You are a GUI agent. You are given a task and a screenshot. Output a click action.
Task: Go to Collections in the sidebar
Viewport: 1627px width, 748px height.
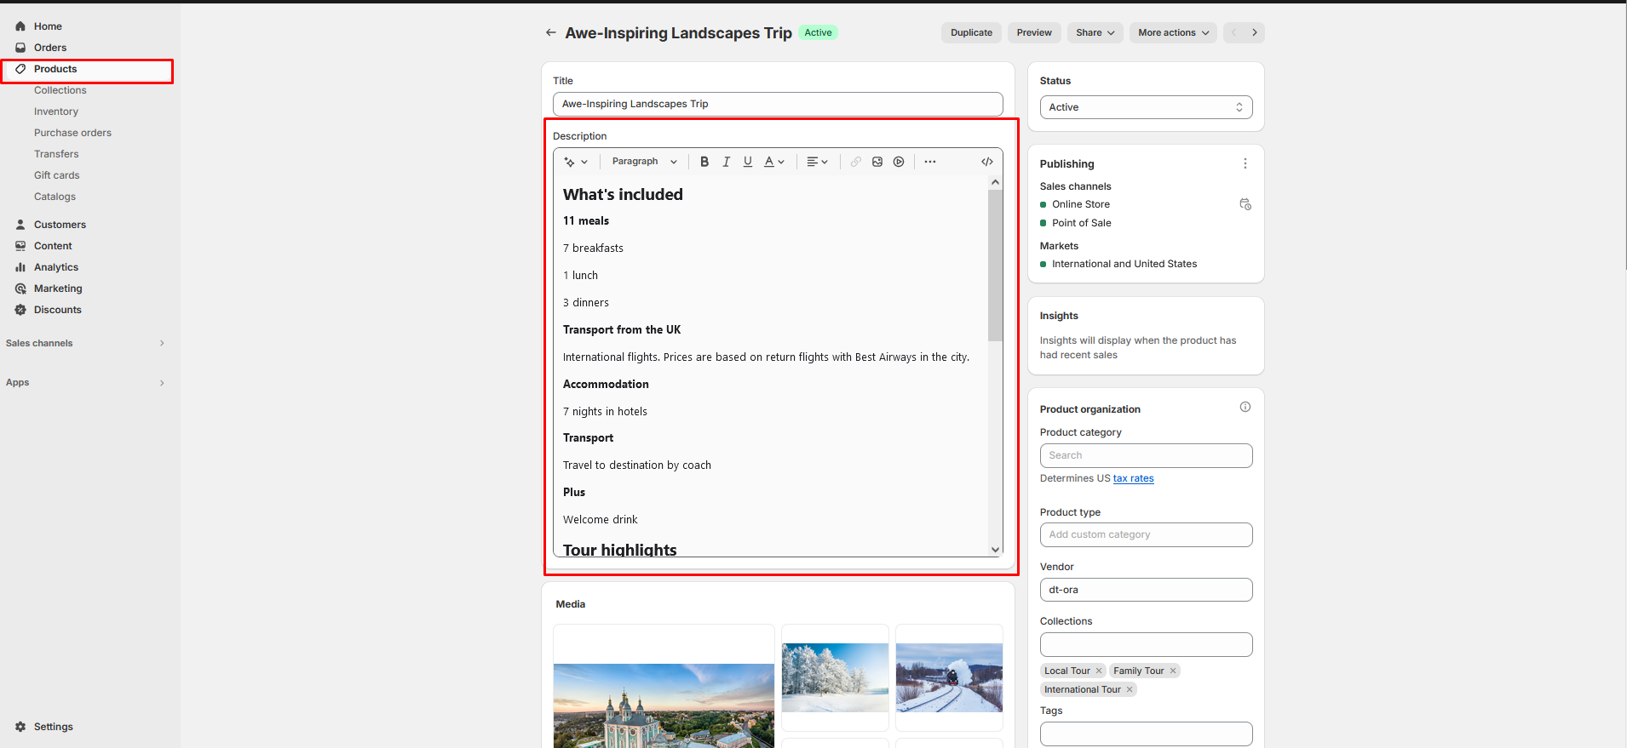(60, 90)
